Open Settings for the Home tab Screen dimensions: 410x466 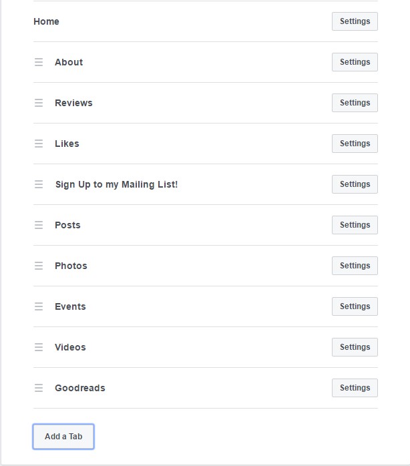click(355, 21)
